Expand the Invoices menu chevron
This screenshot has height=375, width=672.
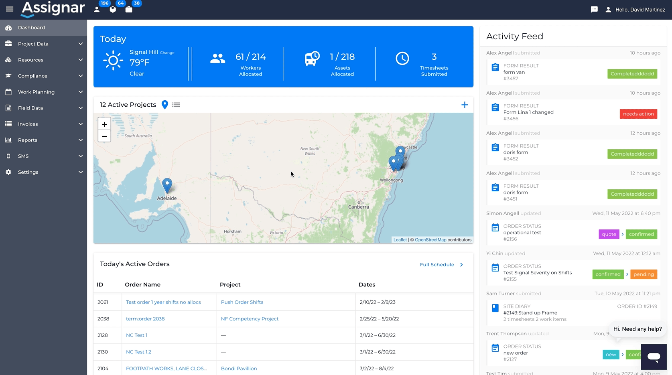pos(81,124)
